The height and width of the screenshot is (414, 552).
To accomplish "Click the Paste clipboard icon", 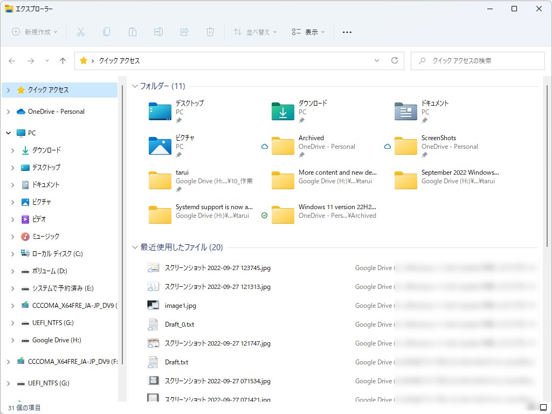I will click(133, 32).
